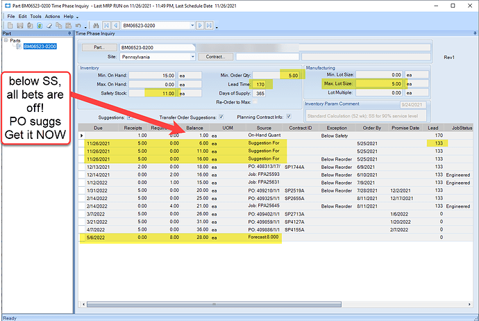Pin the Part tree panel
The image size is (479, 321).
tap(69, 33)
